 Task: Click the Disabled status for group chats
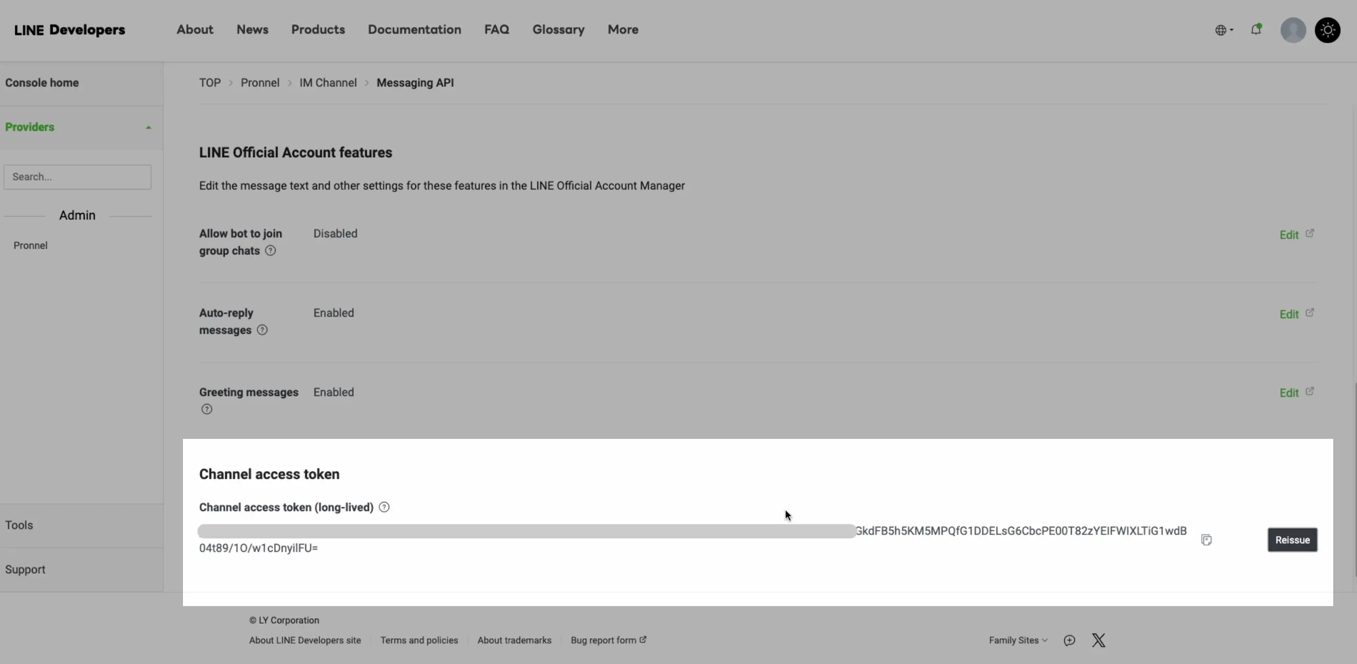click(335, 234)
